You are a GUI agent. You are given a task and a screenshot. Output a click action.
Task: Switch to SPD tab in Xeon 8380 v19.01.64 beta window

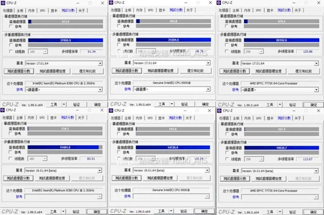click(42, 117)
